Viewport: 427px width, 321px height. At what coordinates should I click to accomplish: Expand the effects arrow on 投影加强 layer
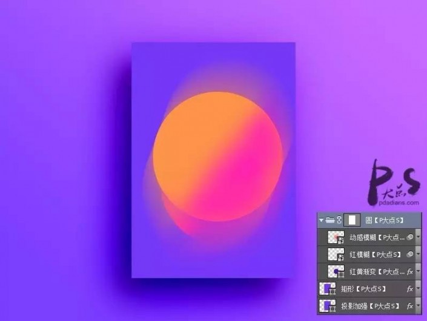[x=419, y=306]
